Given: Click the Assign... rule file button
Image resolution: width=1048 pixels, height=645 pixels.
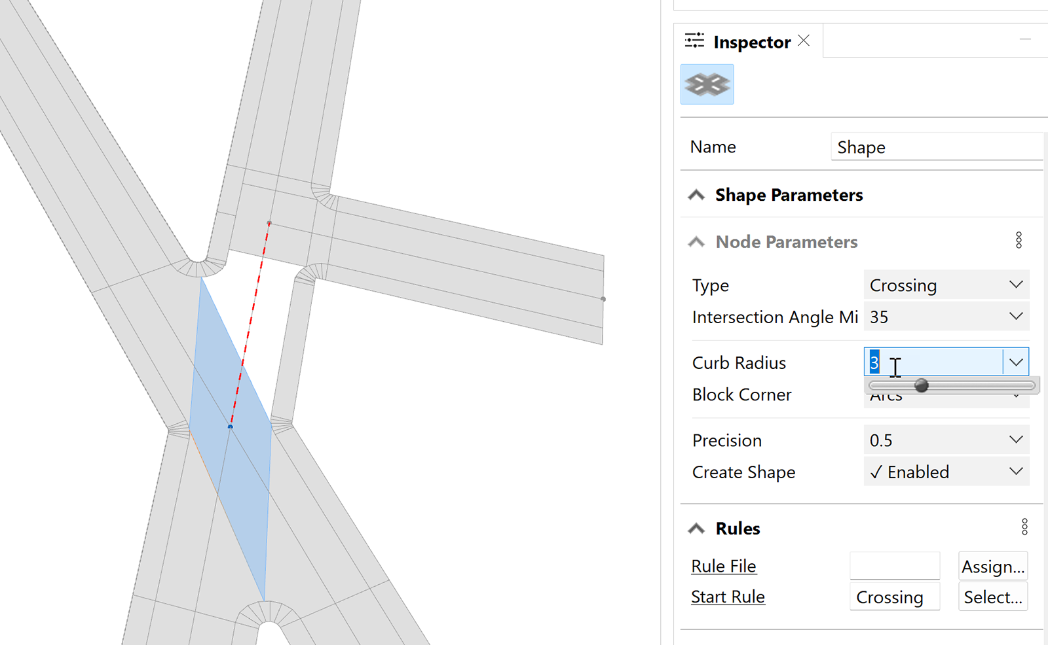Looking at the screenshot, I should click(992, 567).
